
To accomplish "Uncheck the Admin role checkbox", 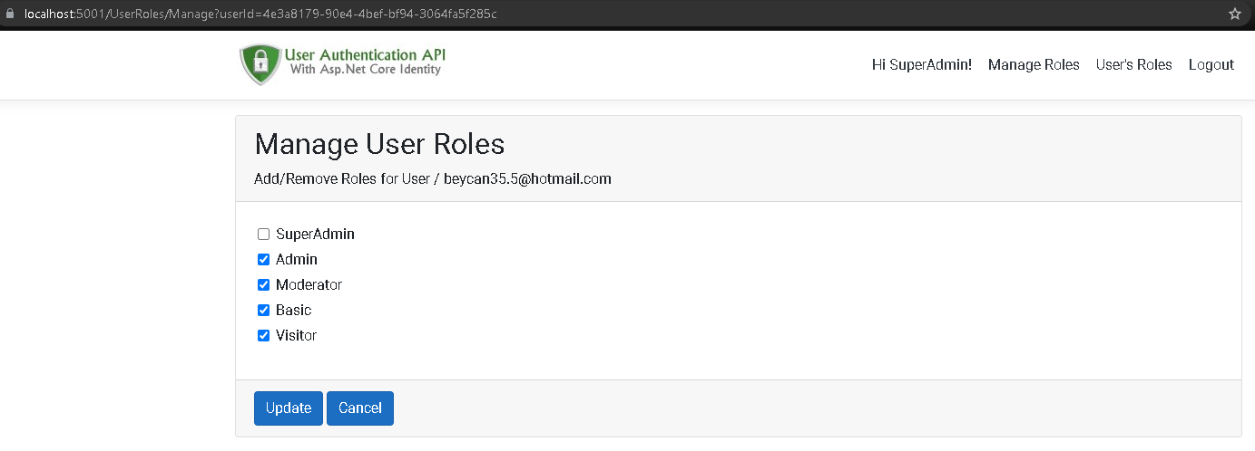I will pos(264,259).
